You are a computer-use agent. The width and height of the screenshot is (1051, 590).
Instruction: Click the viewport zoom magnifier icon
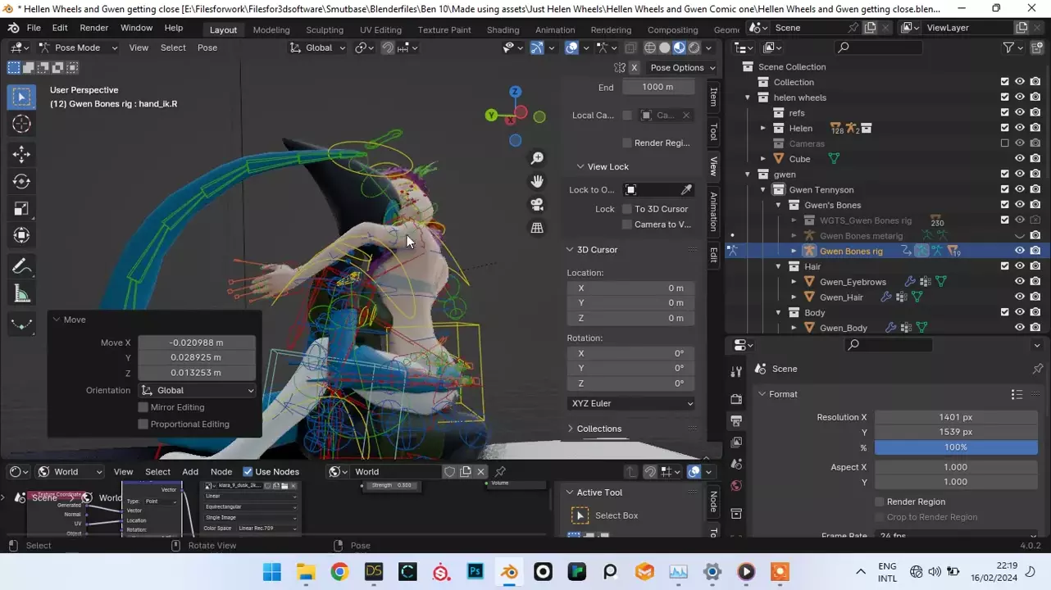(537, 158)
